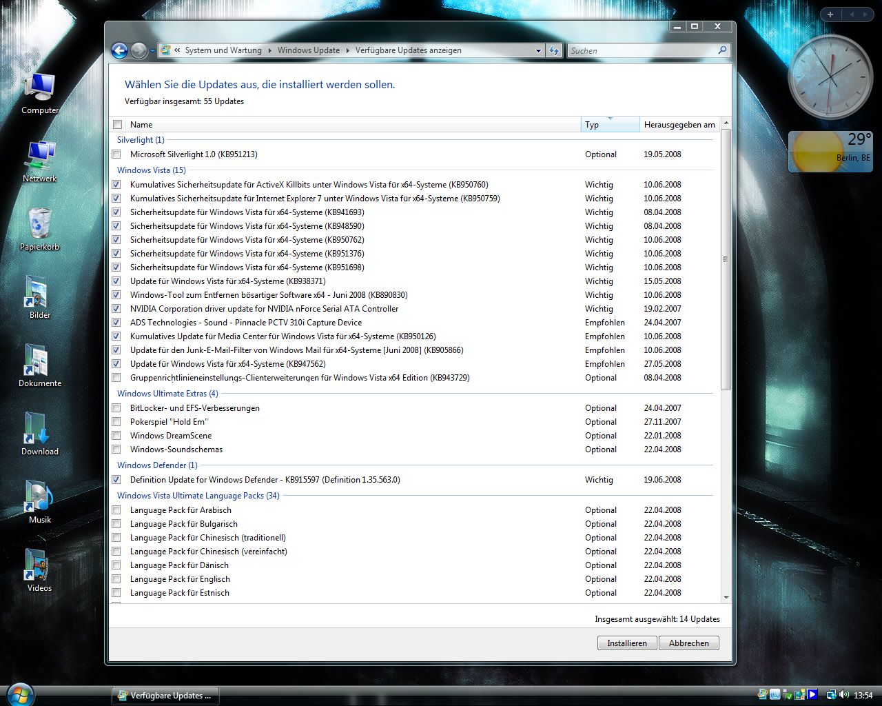Click the disabled forward arrow button

(139, 50)
